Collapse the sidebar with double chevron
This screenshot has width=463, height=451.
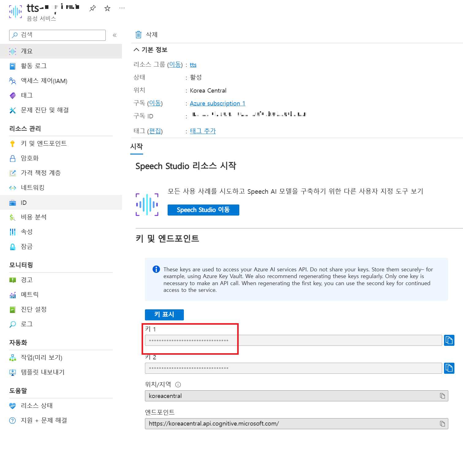point(115,35)
